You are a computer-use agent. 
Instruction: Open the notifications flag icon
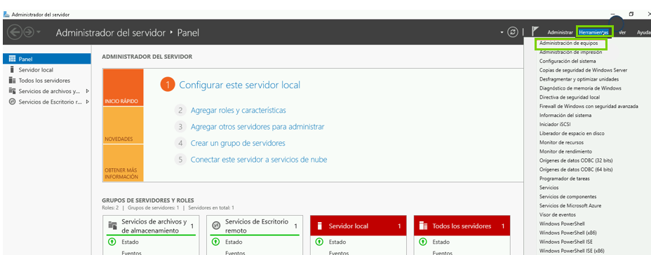535,32
